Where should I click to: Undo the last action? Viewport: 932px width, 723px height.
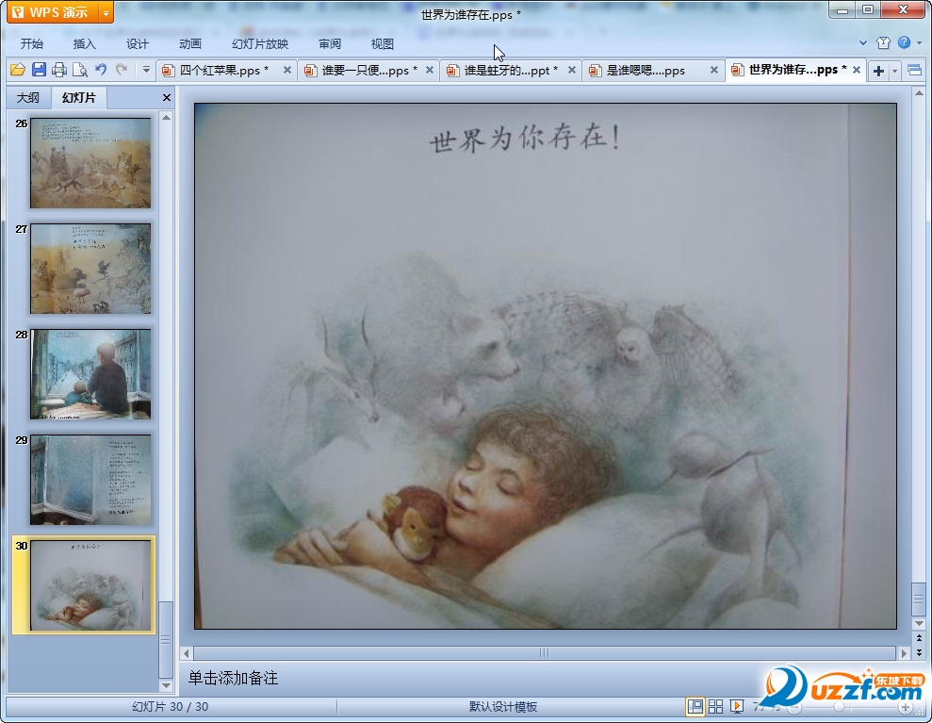click(x=101, y=70)
